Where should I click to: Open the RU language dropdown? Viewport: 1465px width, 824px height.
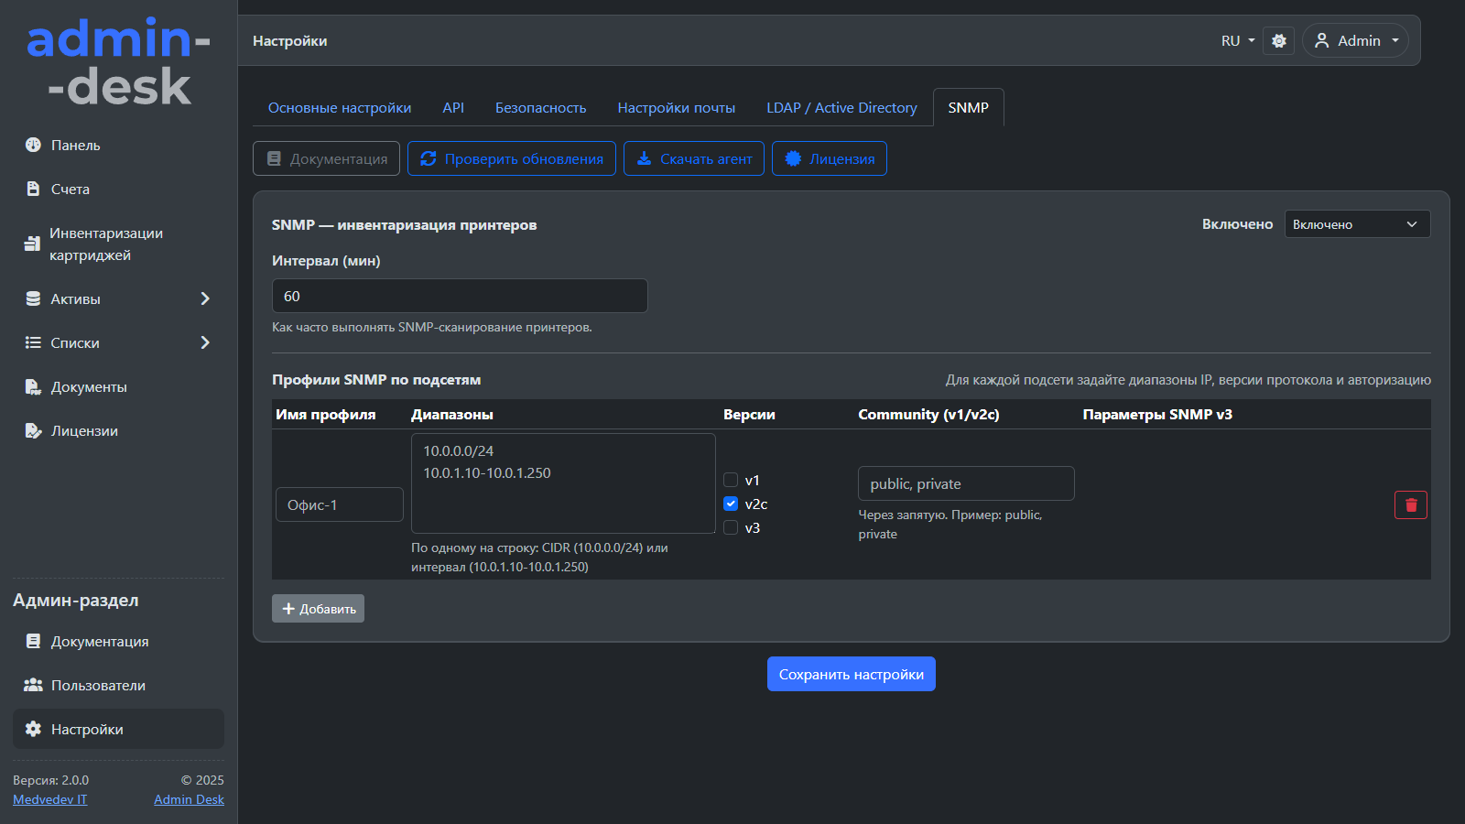click(x=1237, y=41)
